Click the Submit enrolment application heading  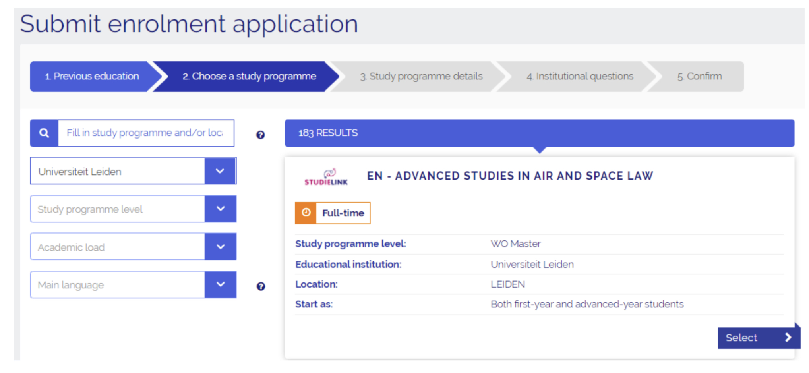pyautogui.click(x=189, y=24)
